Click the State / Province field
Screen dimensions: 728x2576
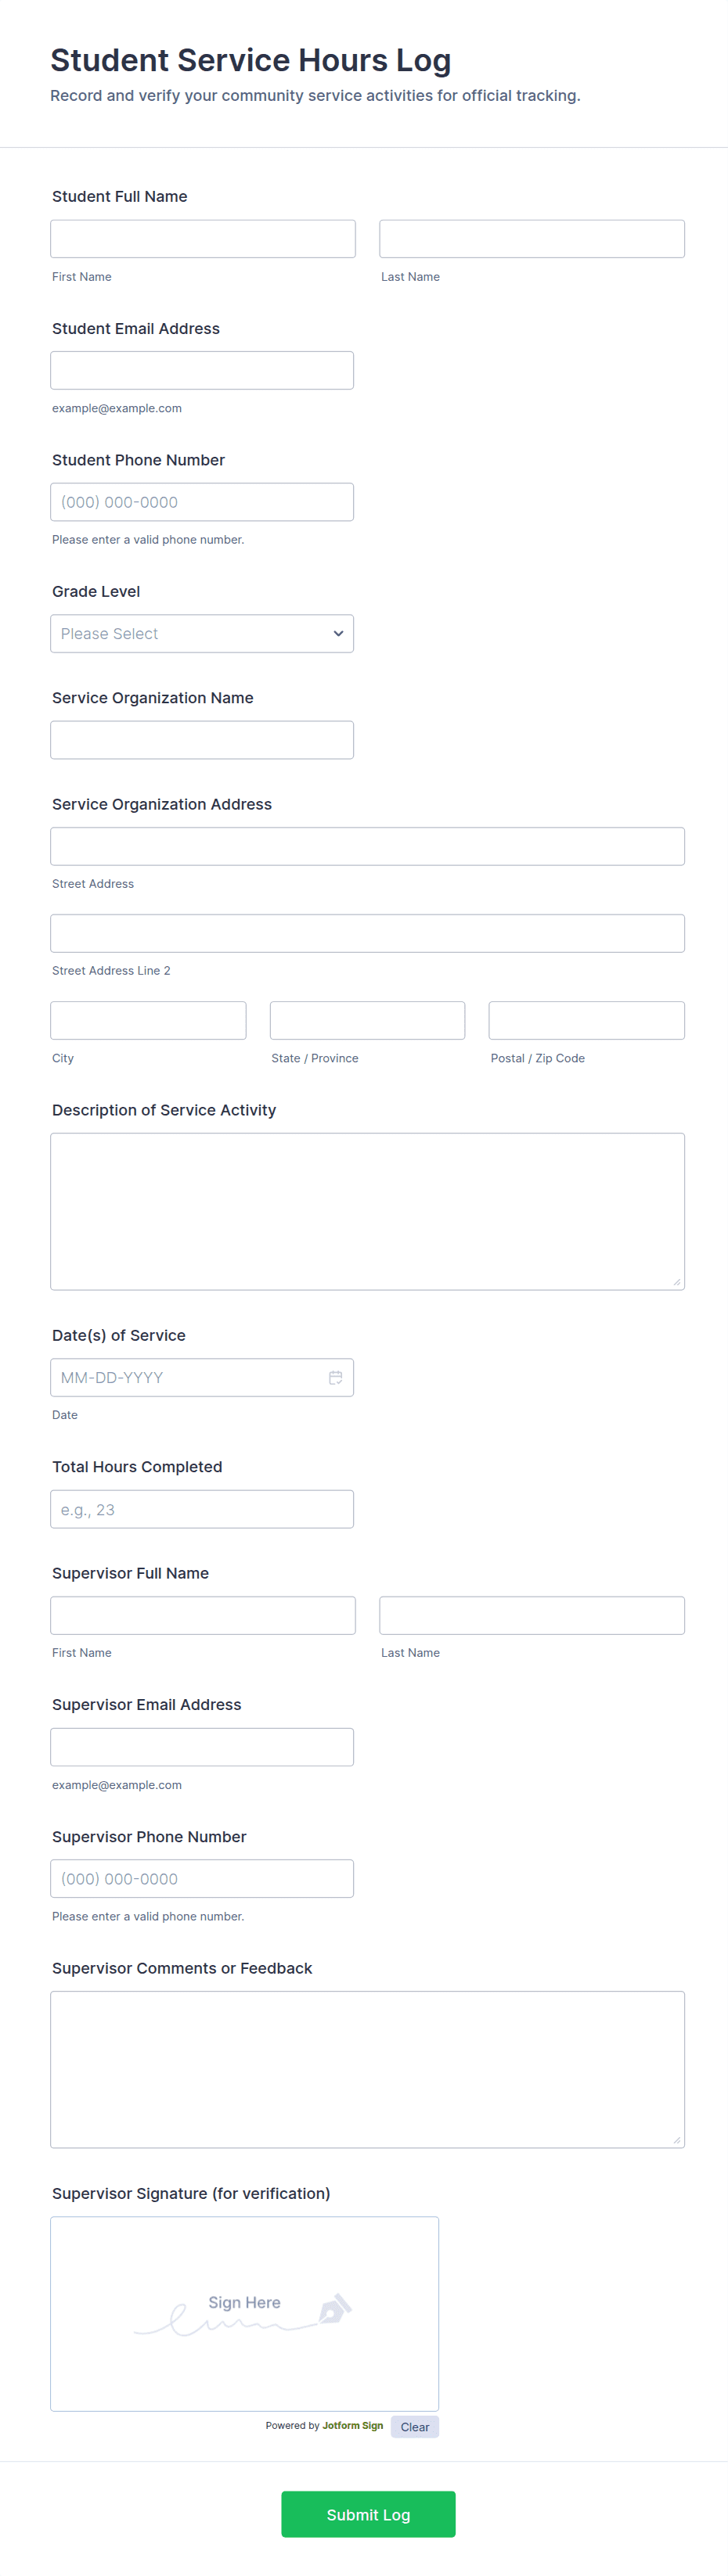(367, 1020)
